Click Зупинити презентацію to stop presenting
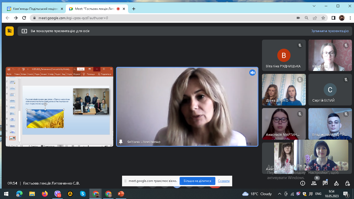The image size is (354, 199). pos(330,31)
